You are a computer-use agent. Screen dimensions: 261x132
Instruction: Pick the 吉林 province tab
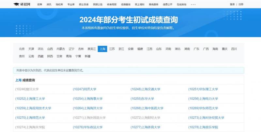point(81,49)
